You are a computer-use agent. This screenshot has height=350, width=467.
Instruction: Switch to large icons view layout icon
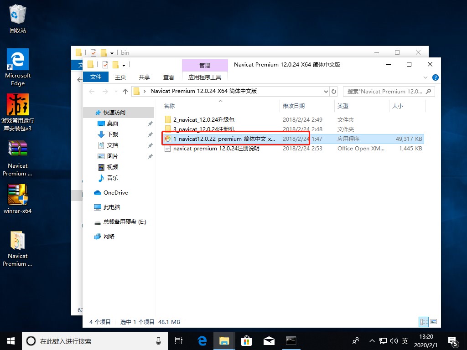pyautogui.click(x=434, y=322)
